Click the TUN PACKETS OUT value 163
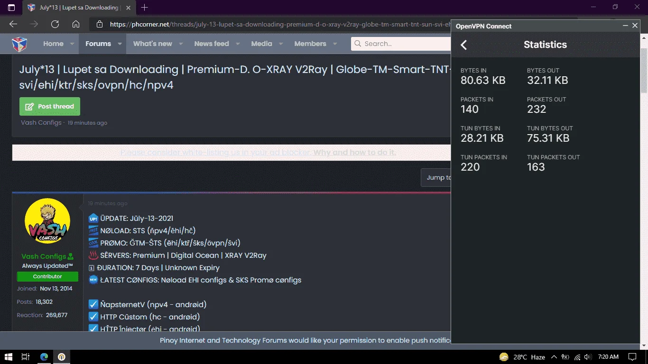The width and height of the screenshot is (648, 364). [536, 167]
